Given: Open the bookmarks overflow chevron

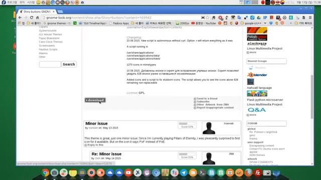Looking at the screenshot, I should click(291, 23).
